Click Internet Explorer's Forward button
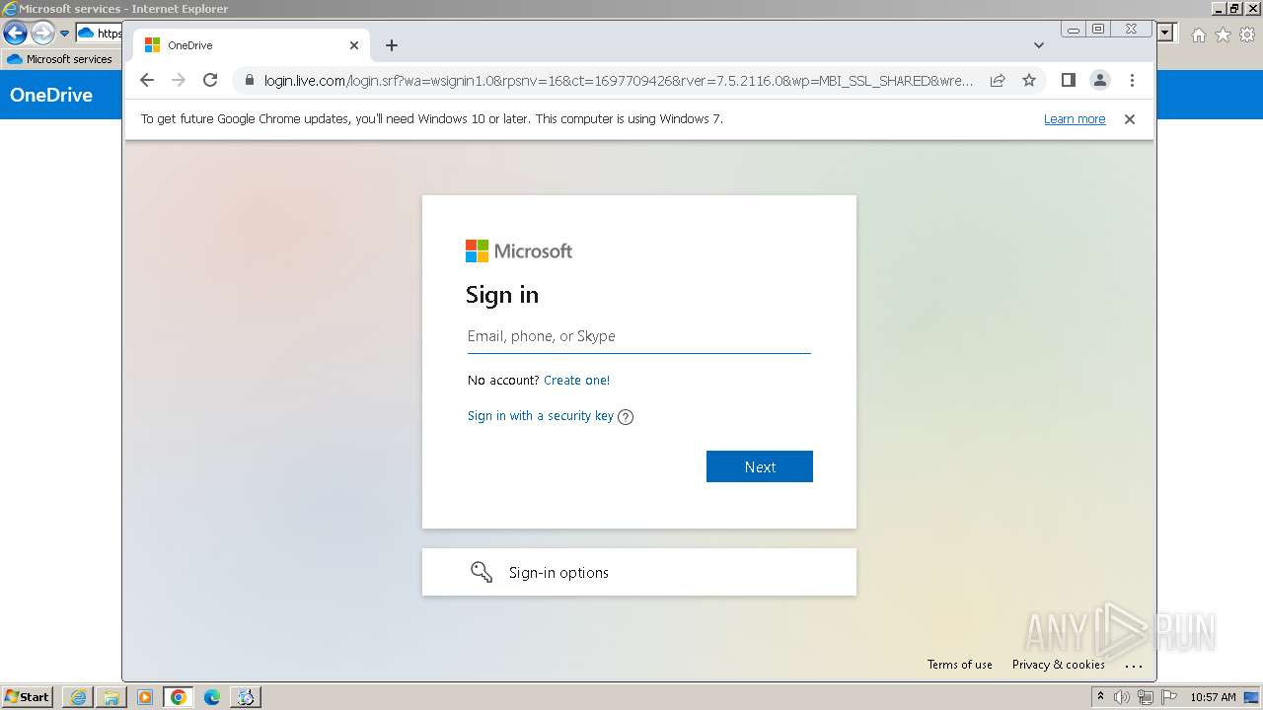The height and width of the screenshot is (710, 1263). click(x=42, y=34)
